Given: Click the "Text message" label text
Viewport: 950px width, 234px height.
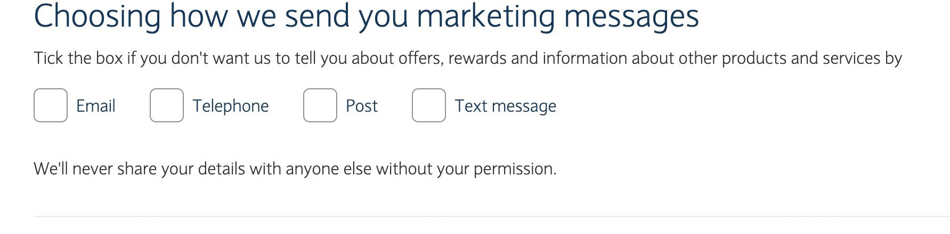Looking at the screenshot, I should pyautogui.click(x=506, y=106).
